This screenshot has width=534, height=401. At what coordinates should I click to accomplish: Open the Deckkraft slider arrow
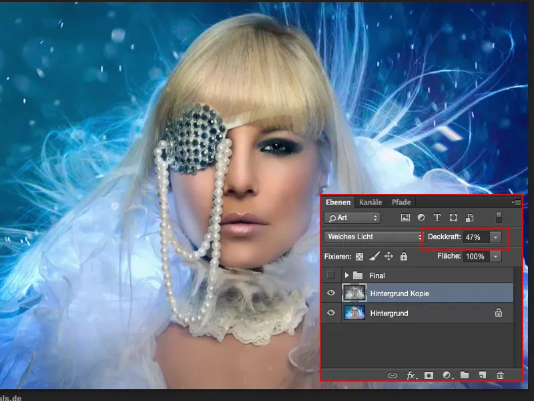[495, 237]
